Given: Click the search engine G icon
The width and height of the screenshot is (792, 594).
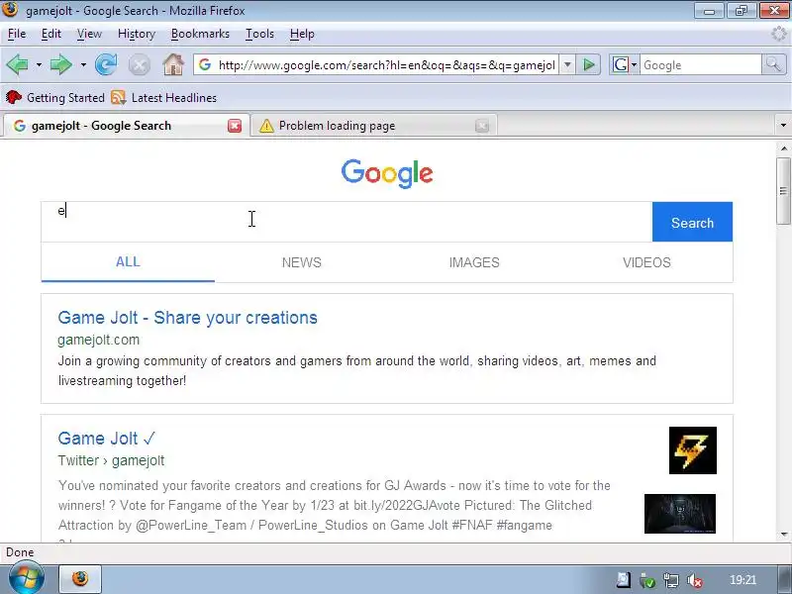Looking at the screenshot, I should click(620, 64).
